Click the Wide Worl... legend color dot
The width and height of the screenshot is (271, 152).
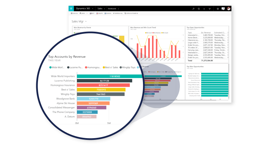pyautogui.click(x=50, y=67)
